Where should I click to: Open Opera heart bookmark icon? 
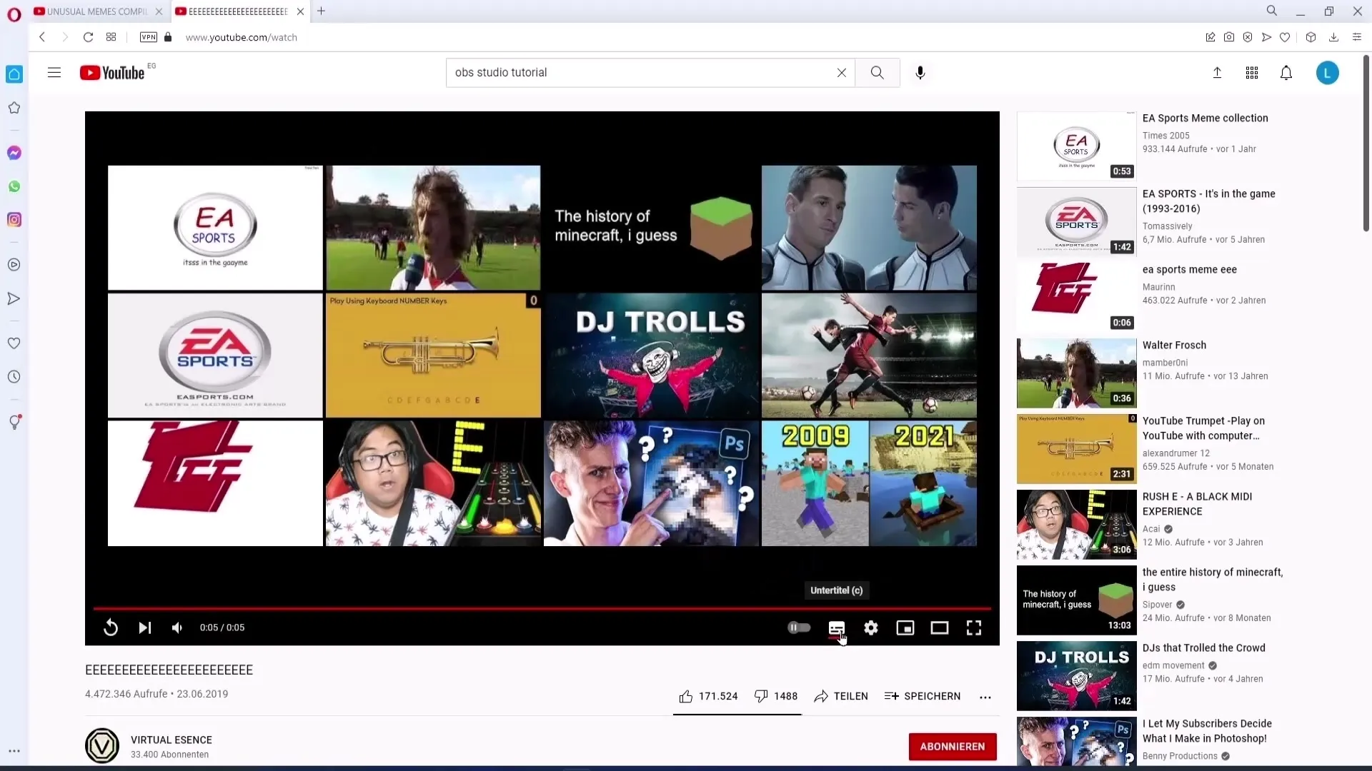tap(1284, 37)
